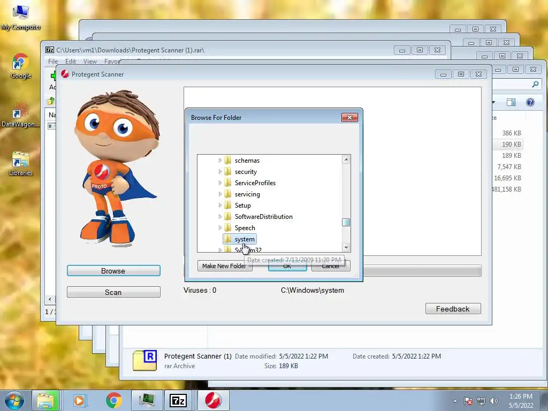Confirm folder selection with OK

tap(287, 266)
